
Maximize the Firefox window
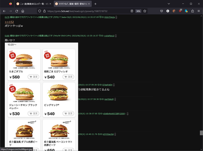point(191,4)
